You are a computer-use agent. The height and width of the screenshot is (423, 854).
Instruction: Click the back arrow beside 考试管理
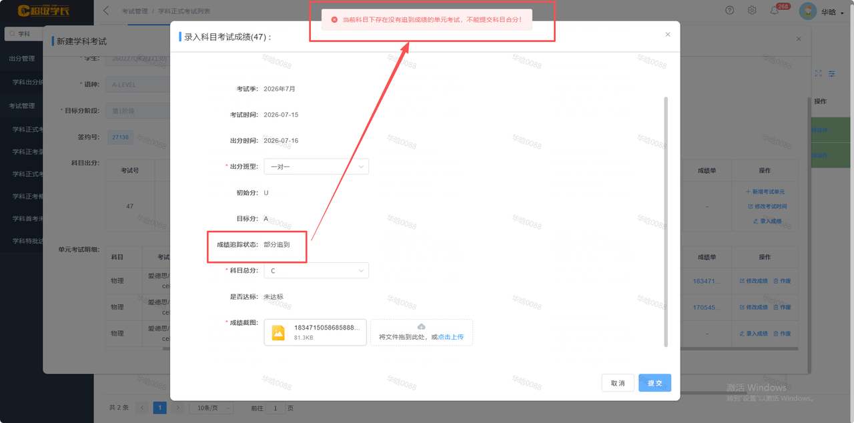point(107,11)
